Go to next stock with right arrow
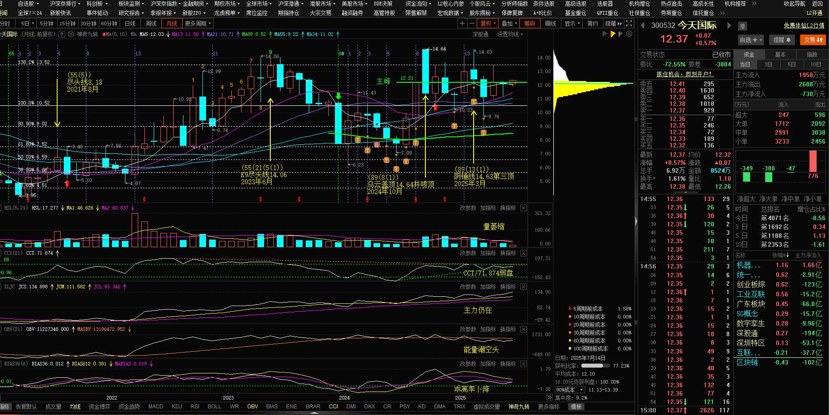 [x=729, y=26]
